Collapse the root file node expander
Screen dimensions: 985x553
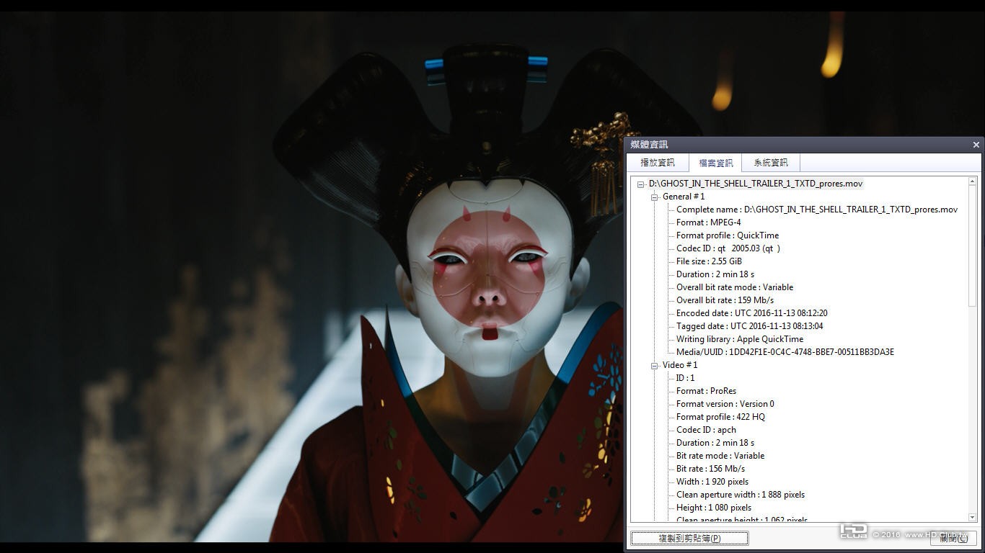(x=641, y=184)
